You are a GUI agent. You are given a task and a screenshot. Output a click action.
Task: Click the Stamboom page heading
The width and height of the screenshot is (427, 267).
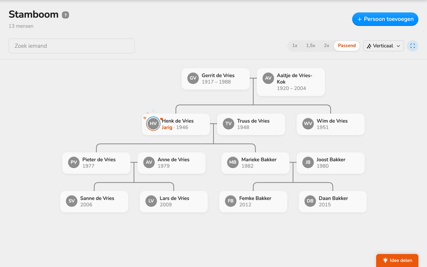click(34, 14)
